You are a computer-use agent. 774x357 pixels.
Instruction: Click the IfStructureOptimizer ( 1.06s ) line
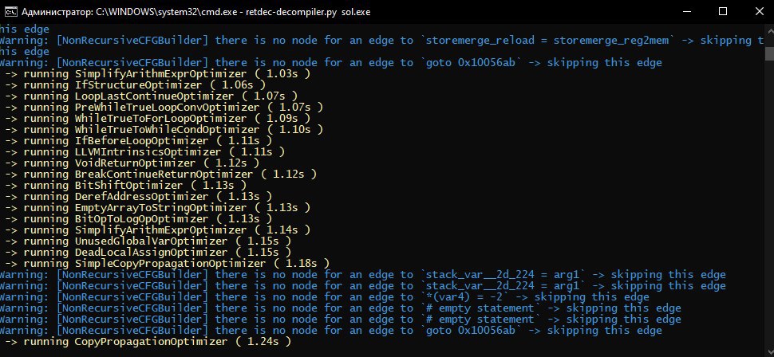click(x=136, y=85)
